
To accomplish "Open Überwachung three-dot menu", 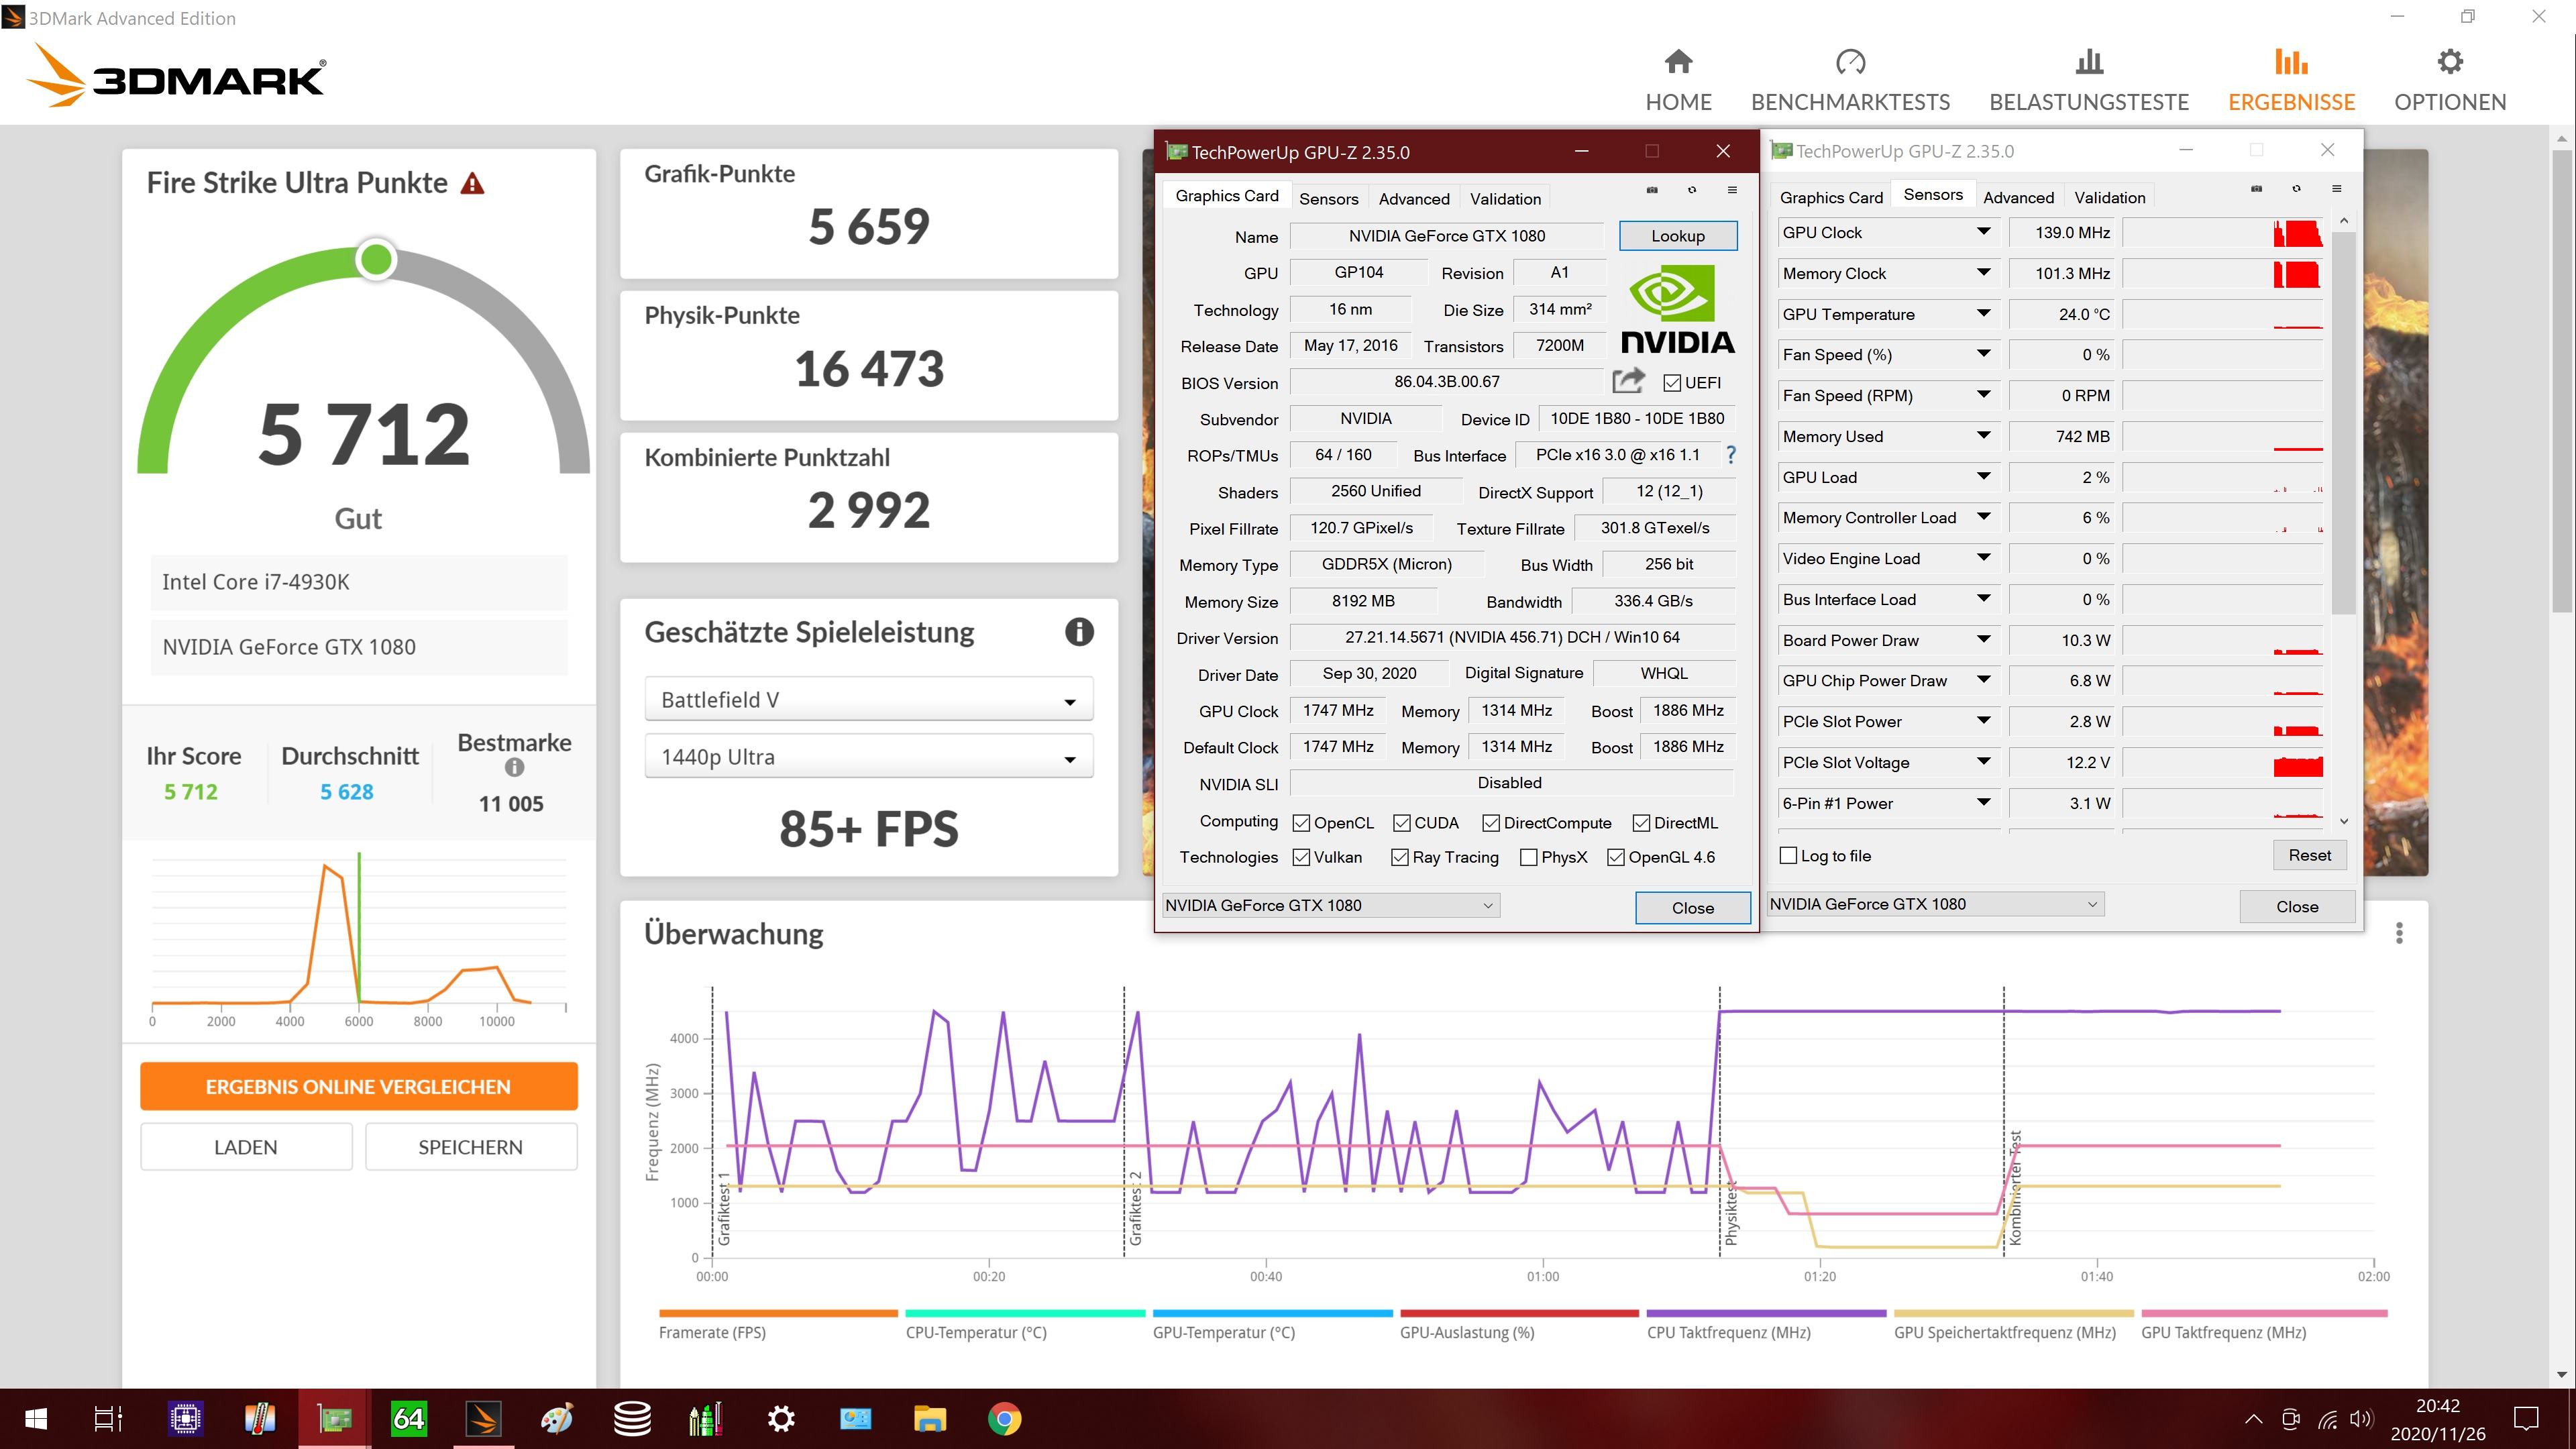I will [2399, 933].
